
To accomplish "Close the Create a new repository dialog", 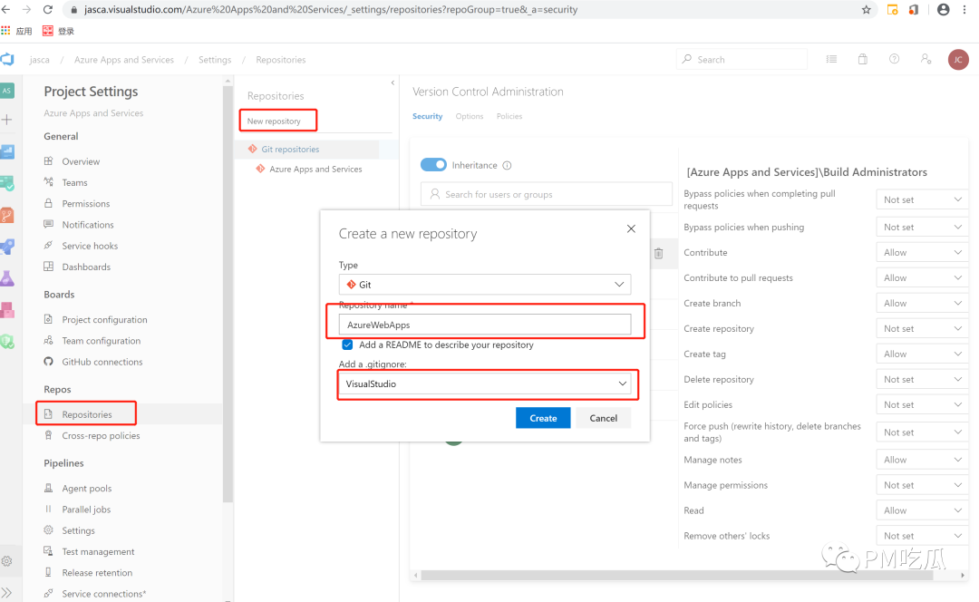I will click(631, 228).
